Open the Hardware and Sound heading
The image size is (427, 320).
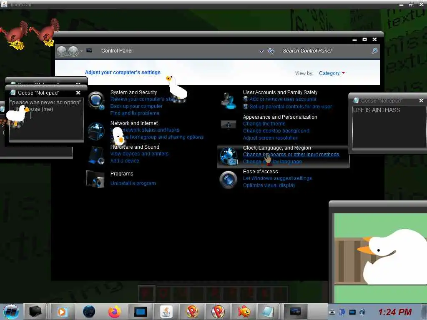pos(135,147)
